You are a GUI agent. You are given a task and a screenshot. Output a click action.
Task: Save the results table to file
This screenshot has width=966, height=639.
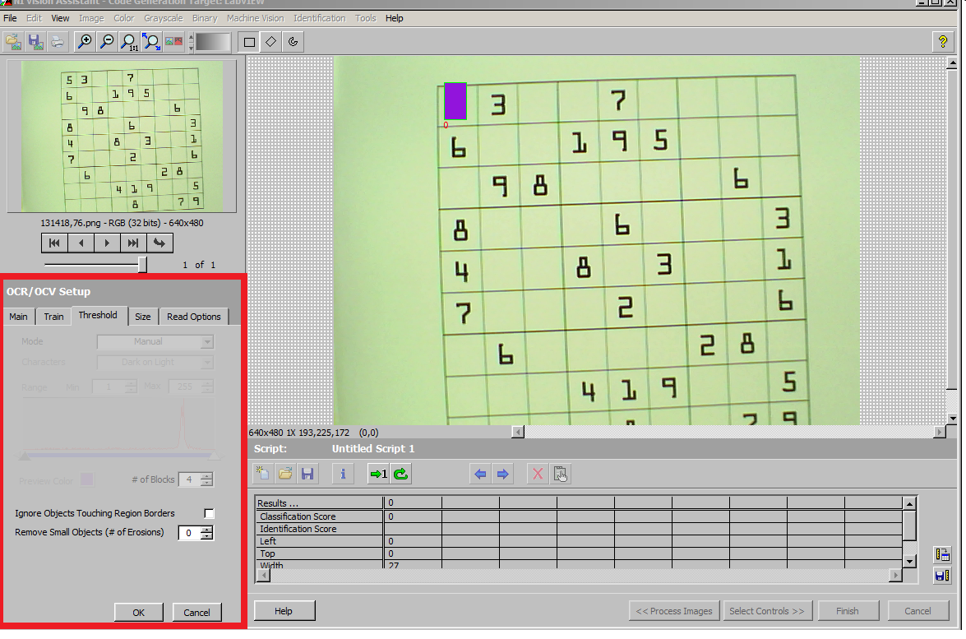(942, 576)
